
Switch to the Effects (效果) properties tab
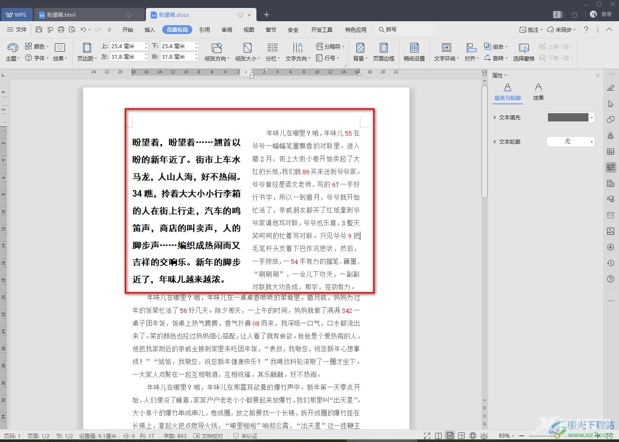538,92
